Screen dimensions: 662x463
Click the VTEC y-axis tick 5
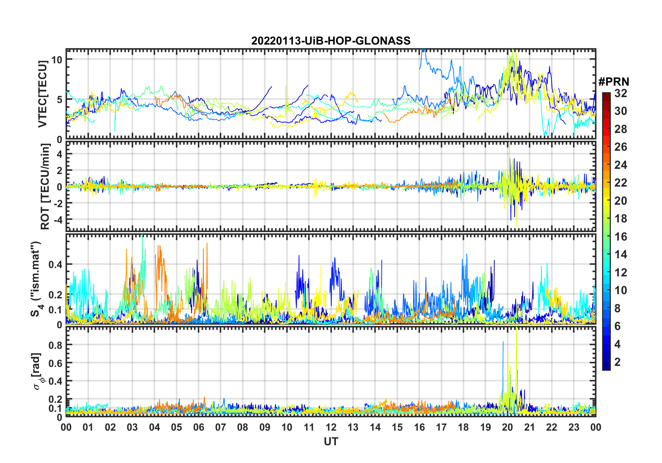point(60,100)
